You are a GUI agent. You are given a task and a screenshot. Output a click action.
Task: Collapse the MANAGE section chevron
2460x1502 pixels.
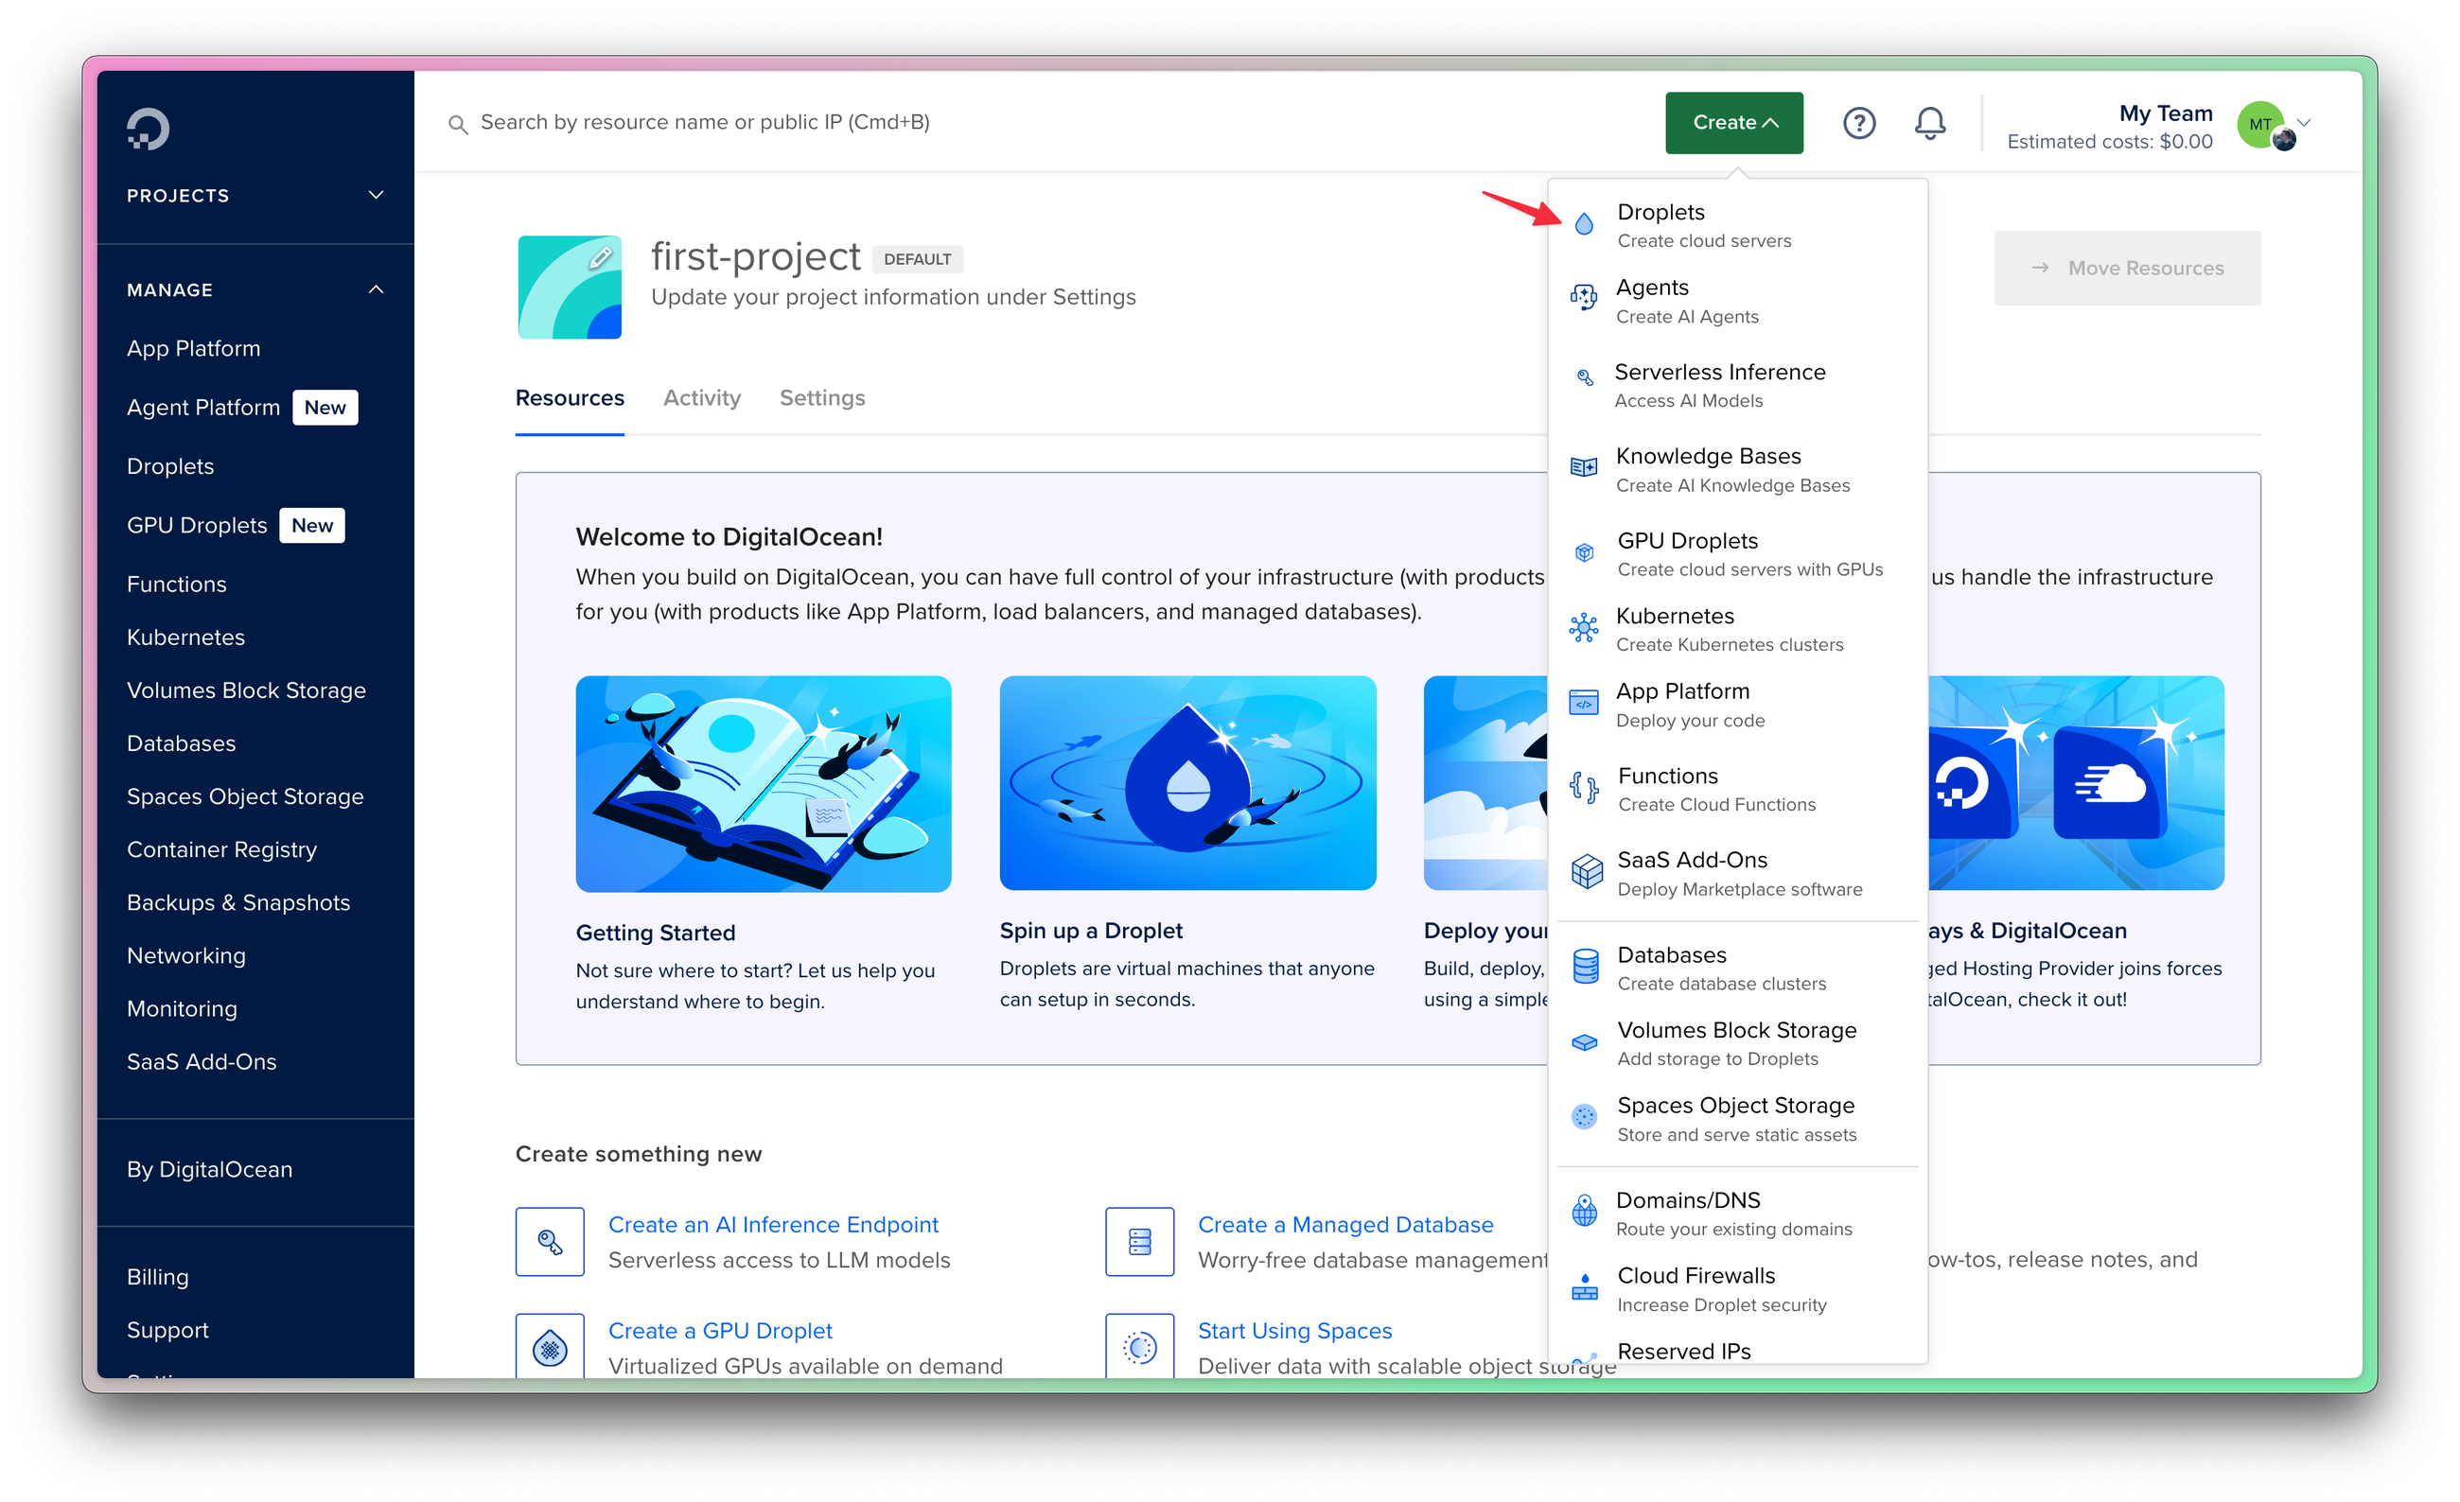(376, 289)
